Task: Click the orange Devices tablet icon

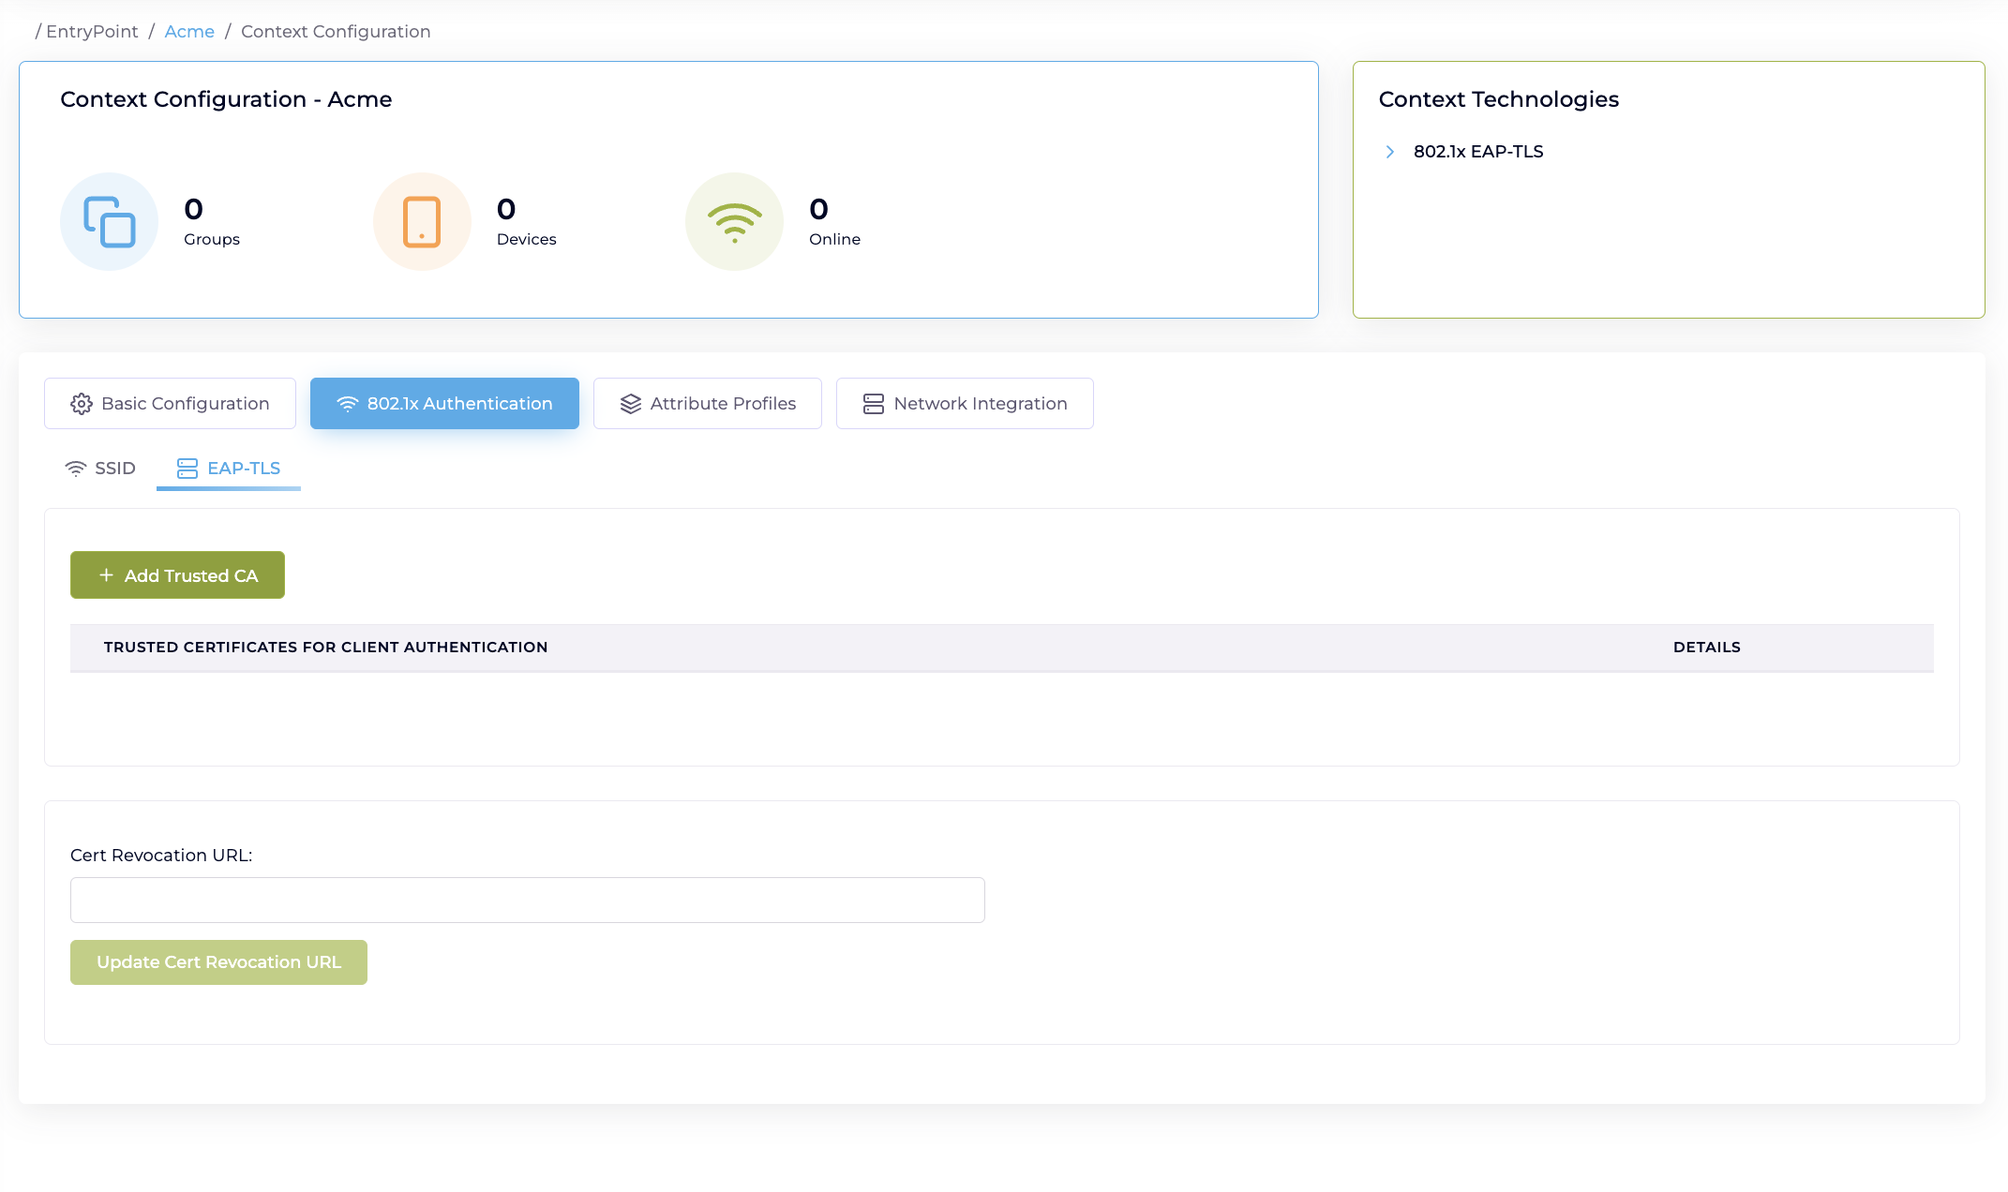Action: point(422,222)
